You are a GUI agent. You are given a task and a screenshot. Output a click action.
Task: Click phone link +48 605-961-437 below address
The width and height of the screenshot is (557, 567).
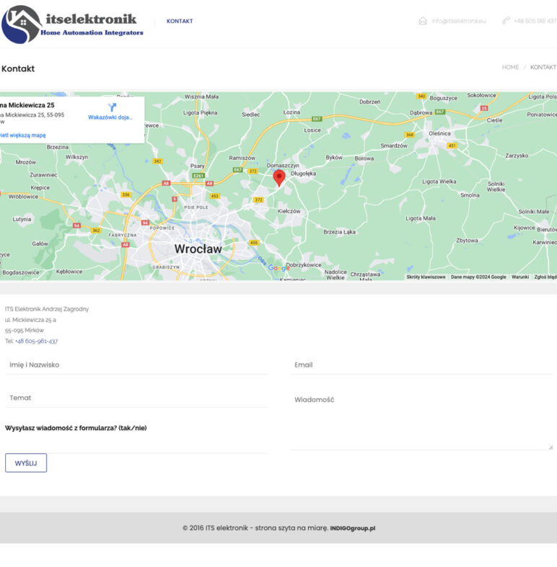[36, 341]
